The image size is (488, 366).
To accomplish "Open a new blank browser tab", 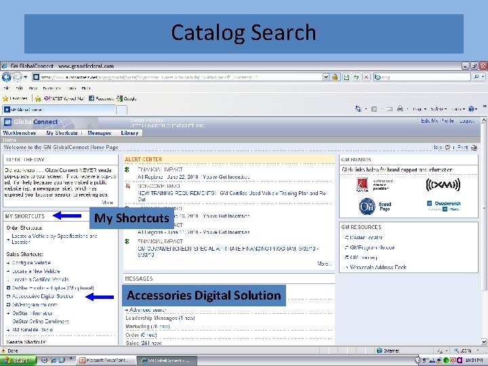I will coord(122,110).
